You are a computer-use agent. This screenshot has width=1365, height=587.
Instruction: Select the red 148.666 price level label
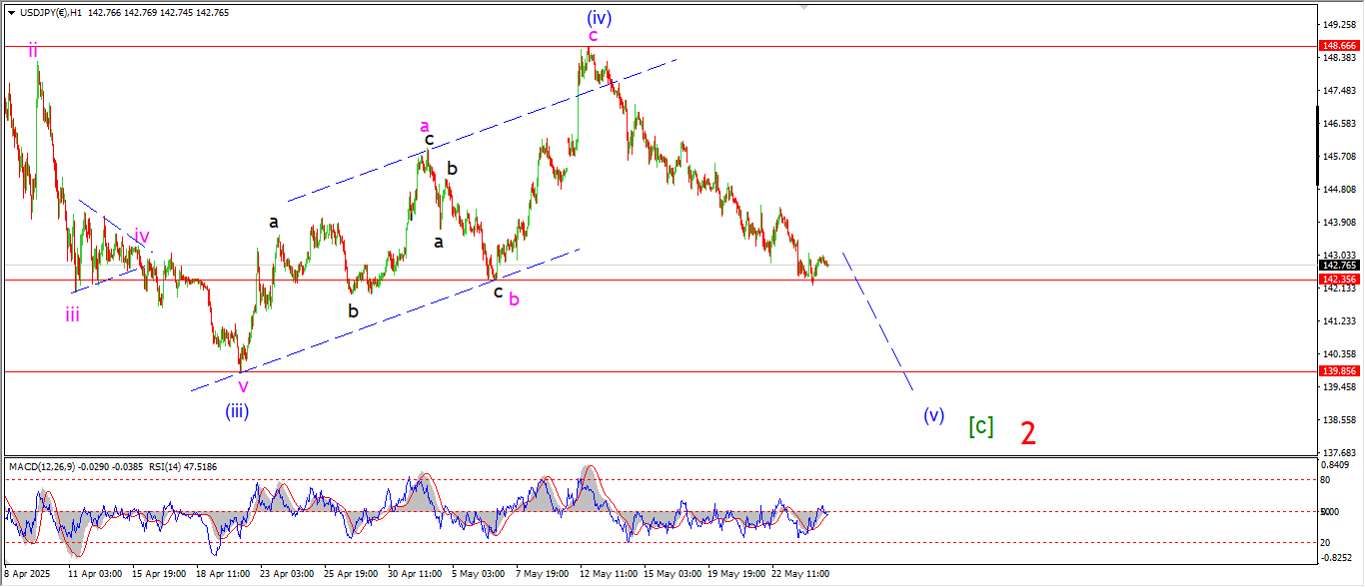(x=1339, y=46)
